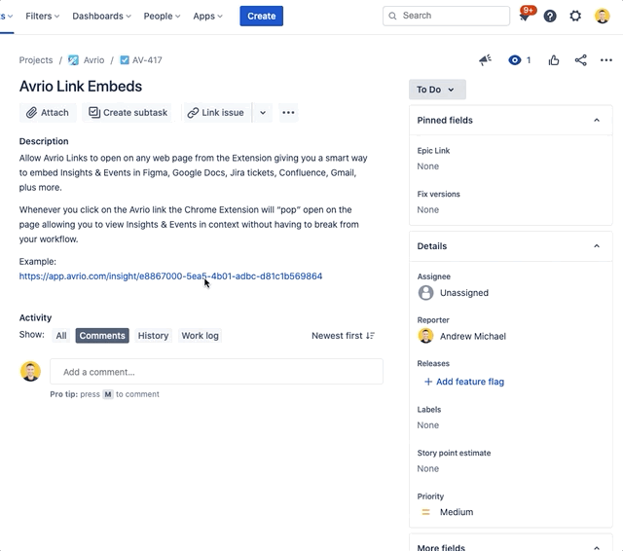Viewport: 623px width, 551px height.
Task: Open the People menu
Action: (x=162, y=16)
